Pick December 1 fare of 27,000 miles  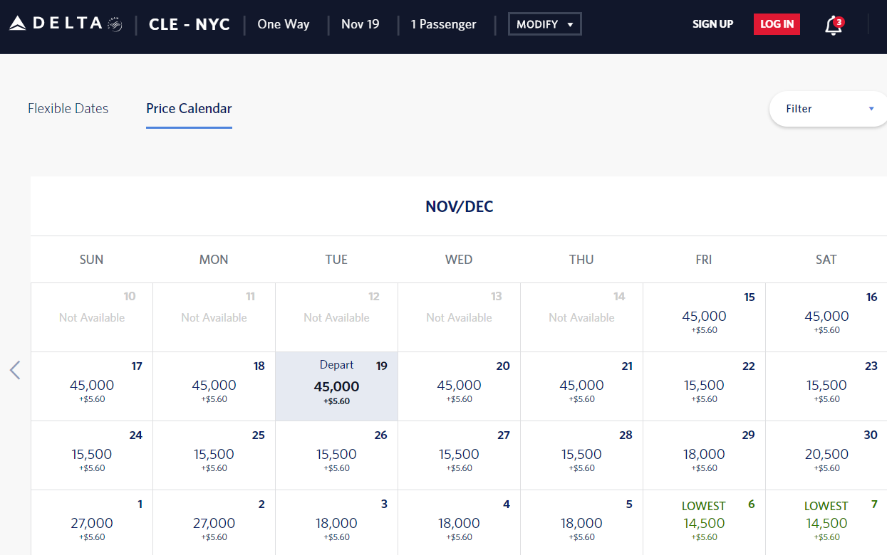point(92,524)
